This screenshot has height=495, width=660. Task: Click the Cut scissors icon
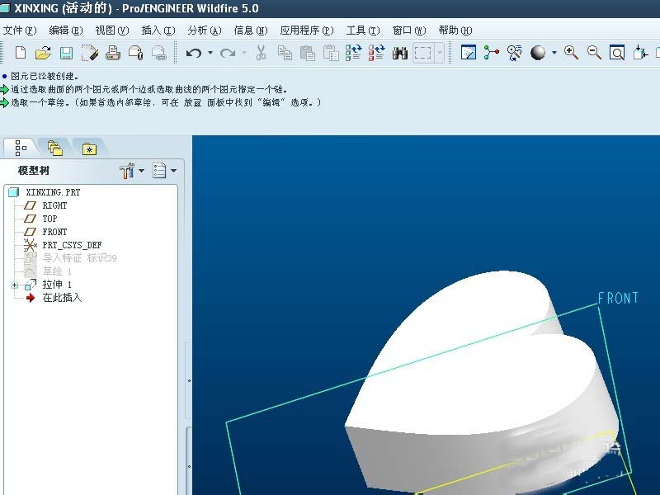[x=261, y=53]
